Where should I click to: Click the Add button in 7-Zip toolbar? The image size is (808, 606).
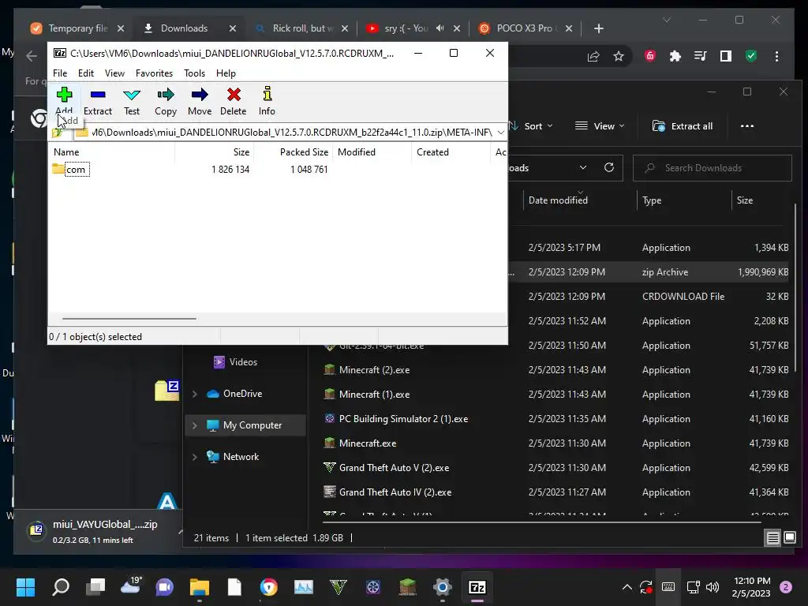coord(64,101)
